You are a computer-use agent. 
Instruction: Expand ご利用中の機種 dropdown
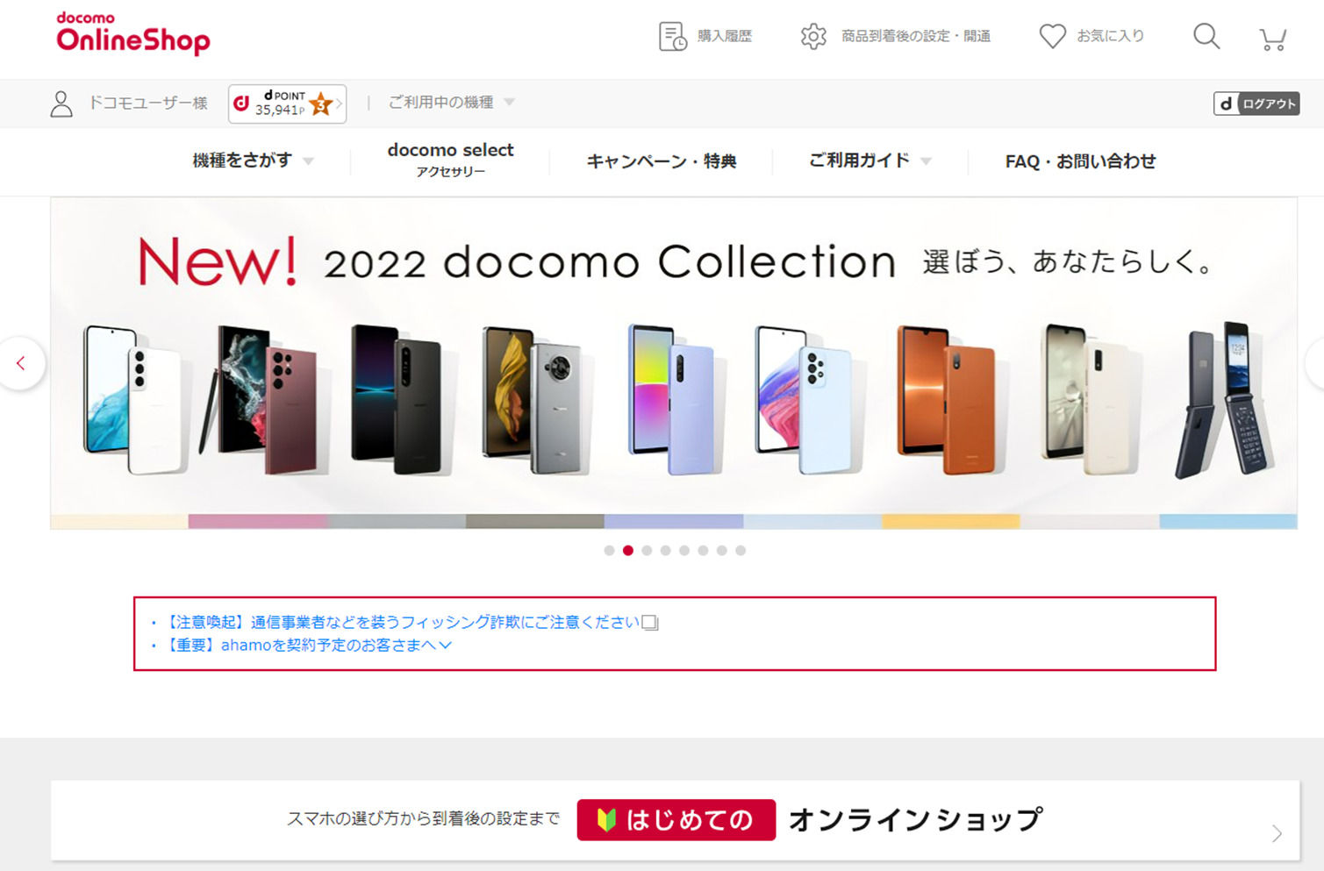451,103
